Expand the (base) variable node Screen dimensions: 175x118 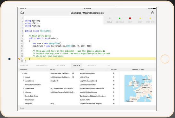[x=24, y=77]
